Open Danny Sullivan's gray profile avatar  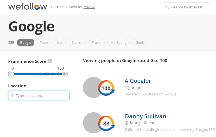(x=92, y=123)
